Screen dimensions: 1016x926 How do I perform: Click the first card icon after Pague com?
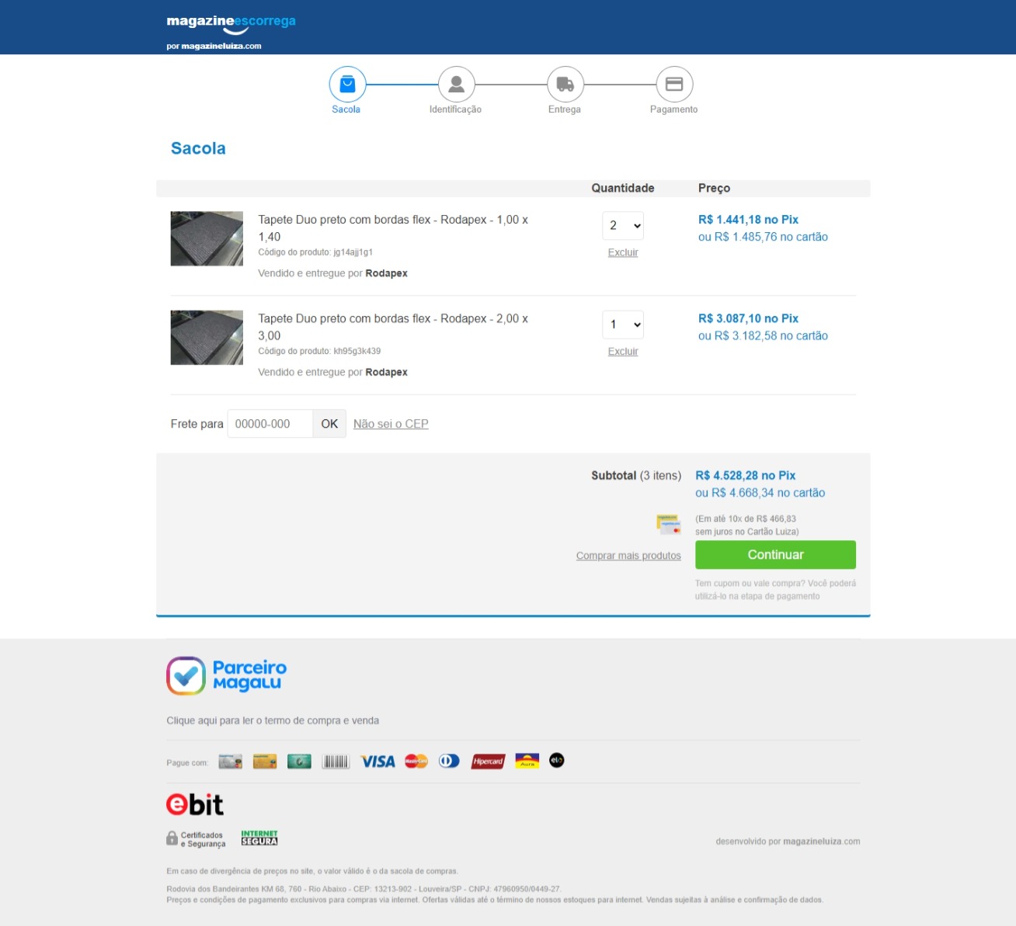(x=231, y=761)
